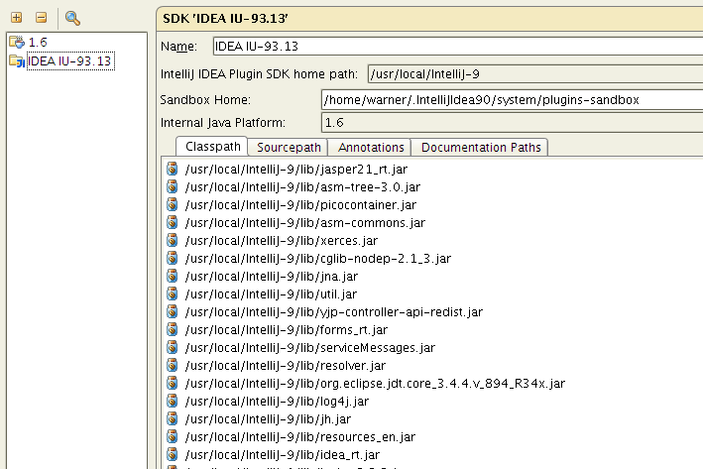Select the IDEA IU-93.13 SDK entry

click(x=70, y=60)
